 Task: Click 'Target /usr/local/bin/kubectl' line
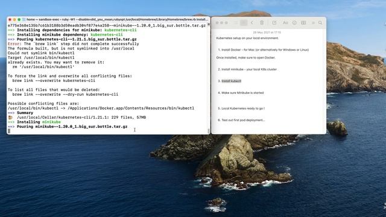click(x=41, y=58)
